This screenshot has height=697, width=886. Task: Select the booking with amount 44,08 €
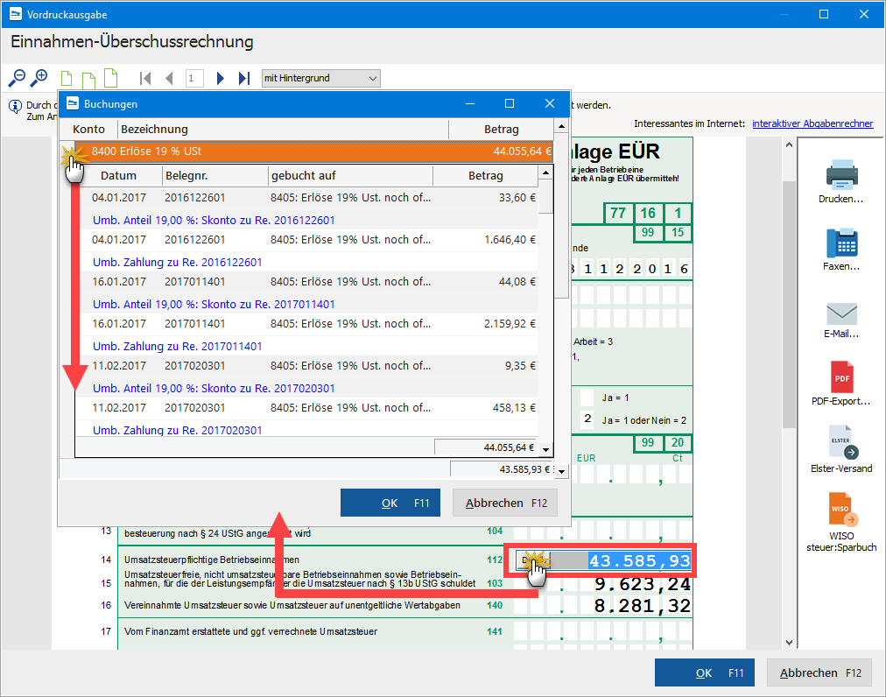(x=307, y=281)
